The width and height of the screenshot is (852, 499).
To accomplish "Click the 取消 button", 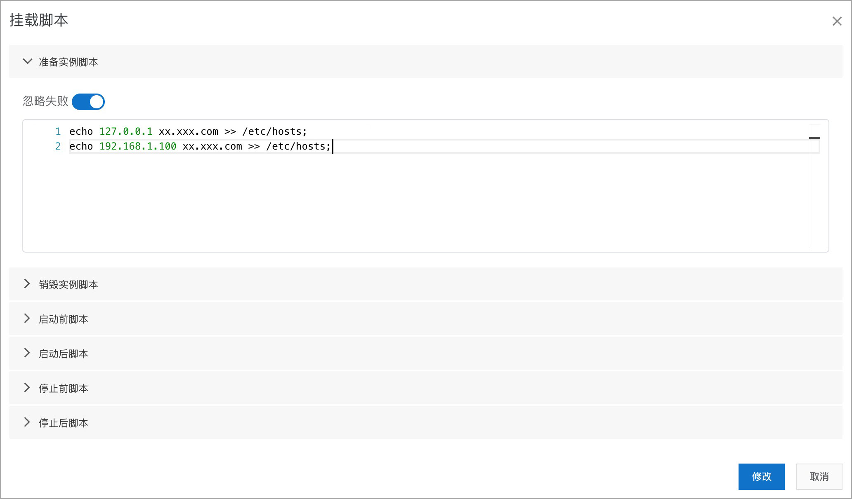I will pos(819,477).
